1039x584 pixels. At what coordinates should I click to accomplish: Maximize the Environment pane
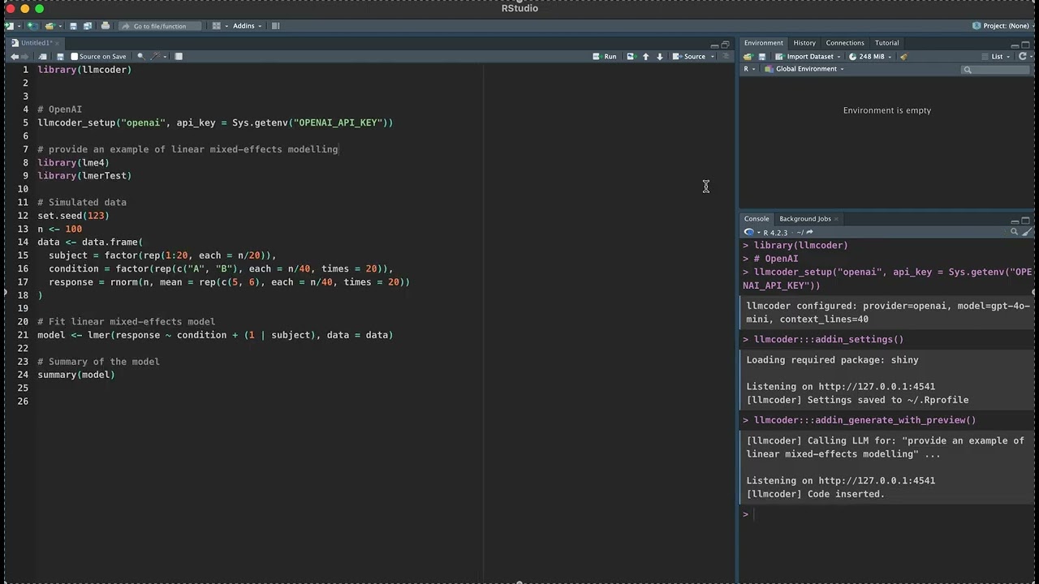[1025, 45]
